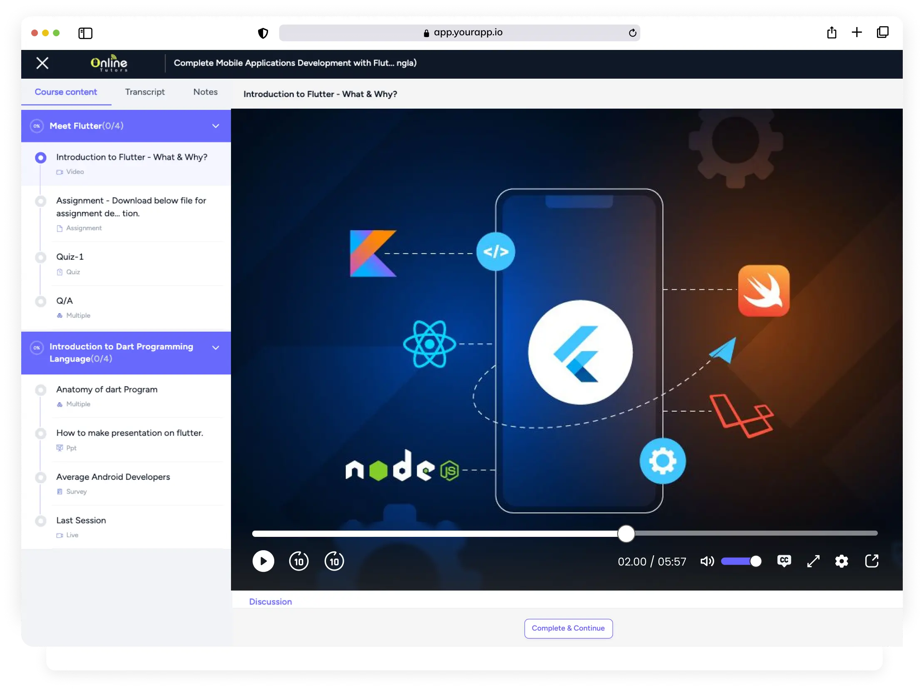
Task: Mute the video with the speaker icon
Action: coord(707,561)
